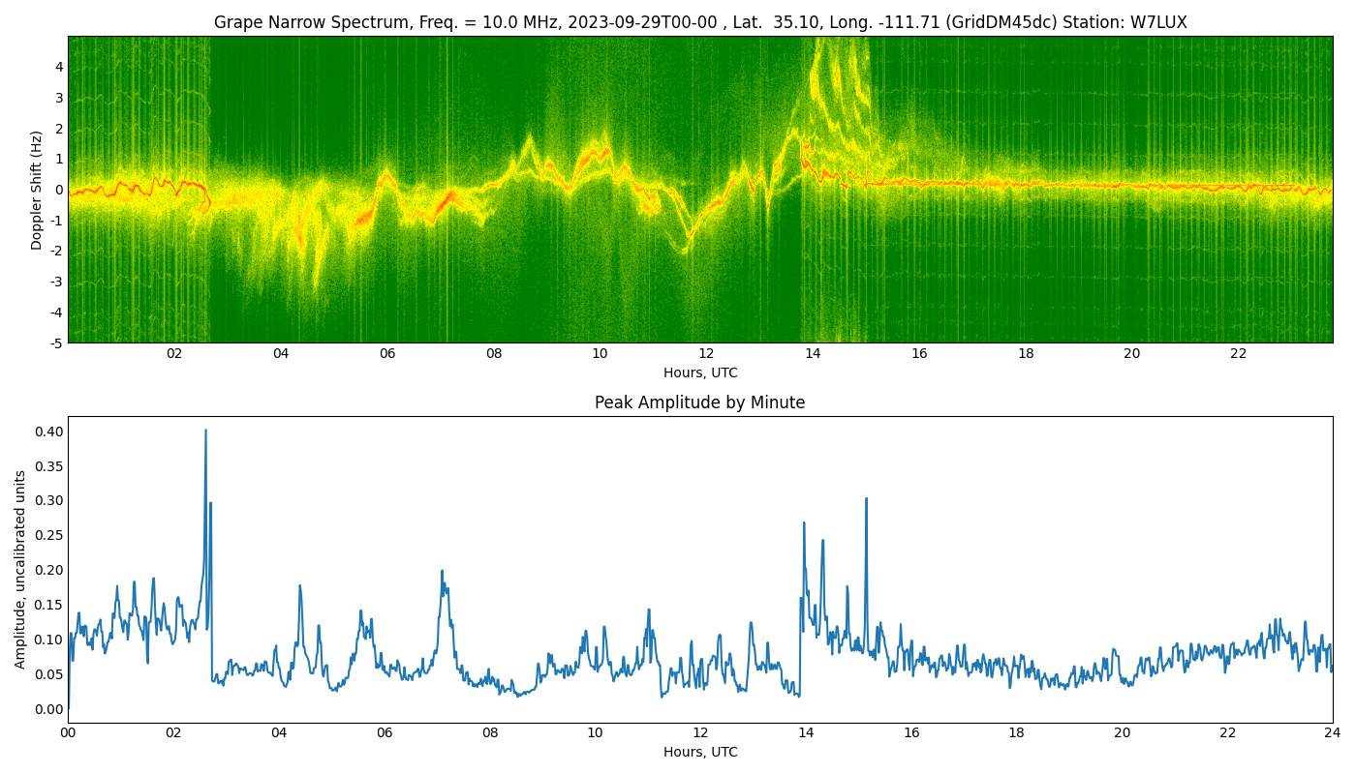Click "Hours, UTC" label under the spectrum plot

point(700,373)
